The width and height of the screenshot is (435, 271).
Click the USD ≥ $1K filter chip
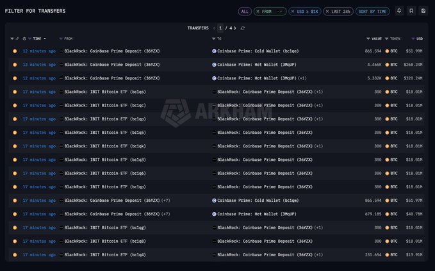(305, 12)
